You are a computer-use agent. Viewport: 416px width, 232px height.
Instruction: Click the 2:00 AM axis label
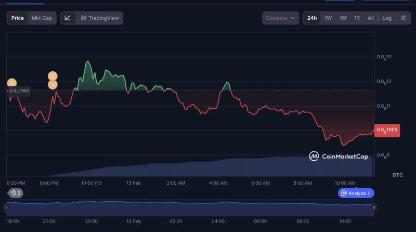point(176,183)
